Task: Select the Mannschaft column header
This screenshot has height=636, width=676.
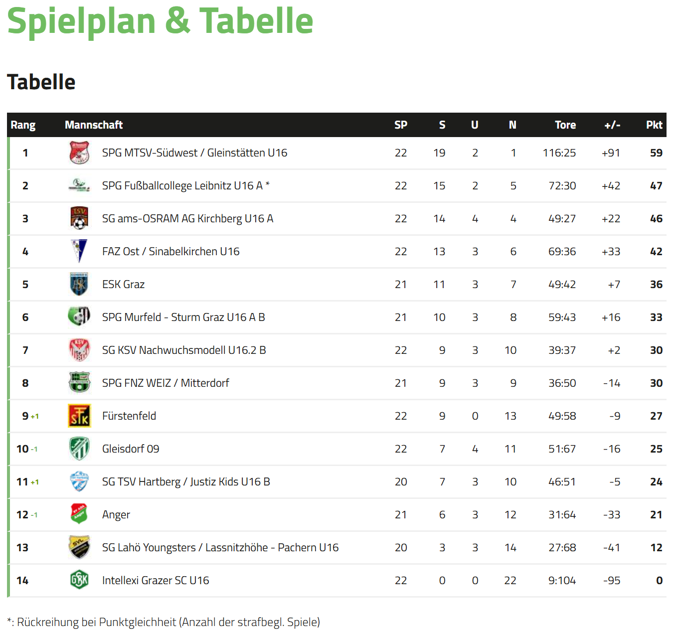Action: (x=94, y=125)
